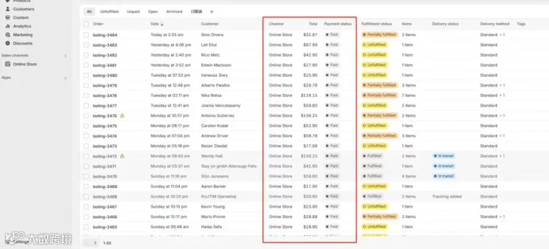Click the Customer column header

[210, 24]
